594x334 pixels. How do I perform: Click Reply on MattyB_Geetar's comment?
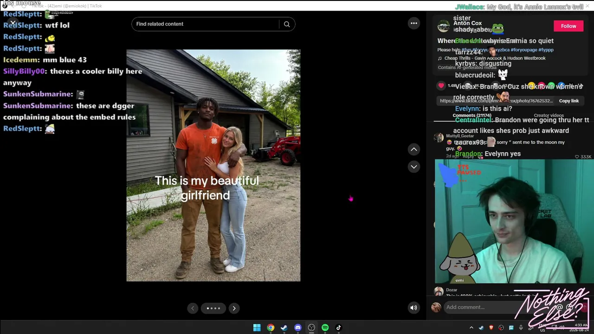pyautogui.click(x=468, y=157)
